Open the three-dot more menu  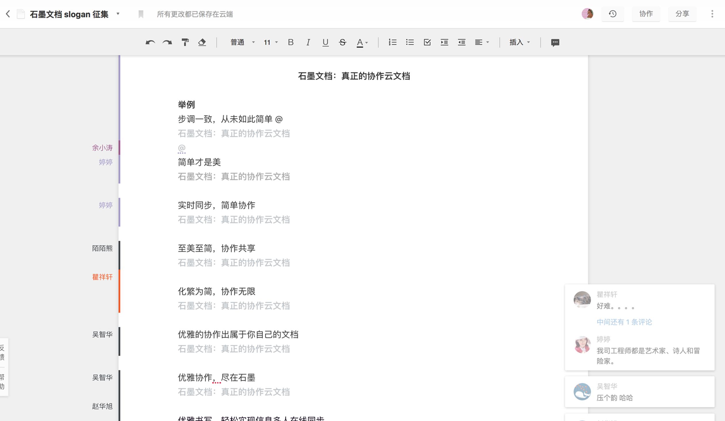(712, 14)
